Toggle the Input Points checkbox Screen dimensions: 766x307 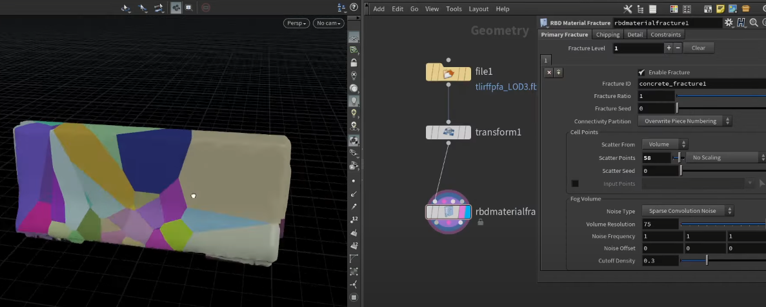575,184
